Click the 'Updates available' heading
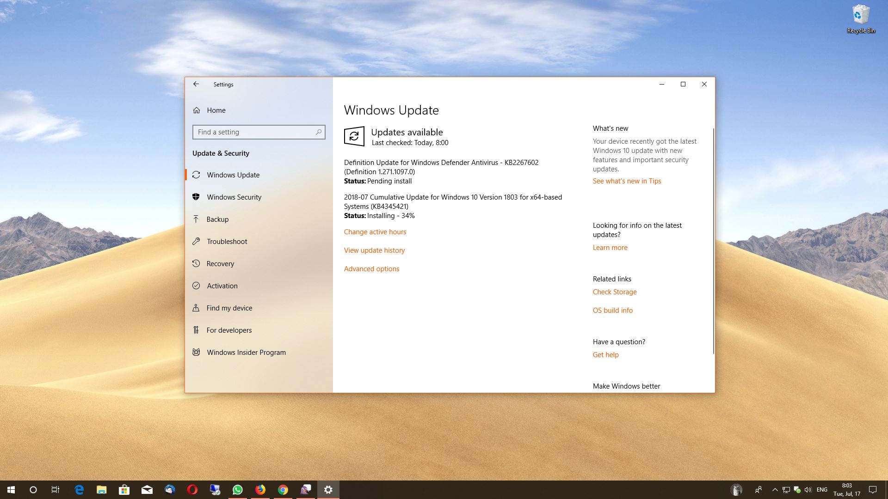 click(407, 132)
